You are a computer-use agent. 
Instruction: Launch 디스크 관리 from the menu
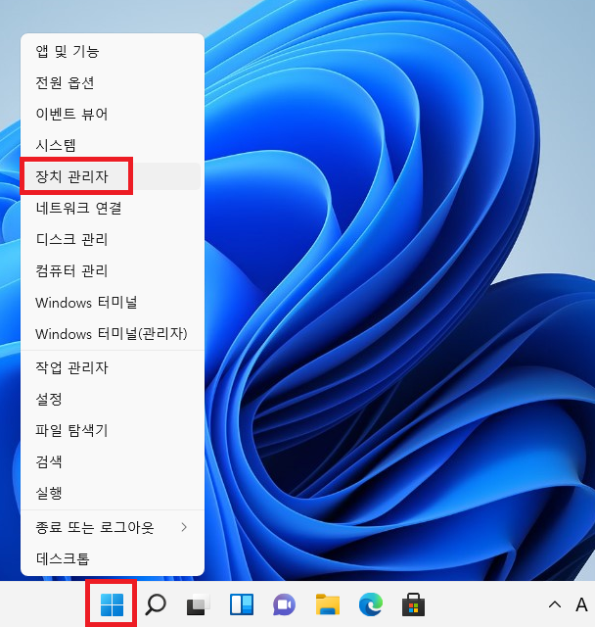pos(113,239)
